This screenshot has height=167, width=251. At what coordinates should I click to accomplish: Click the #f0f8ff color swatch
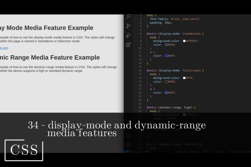(184, 41)
